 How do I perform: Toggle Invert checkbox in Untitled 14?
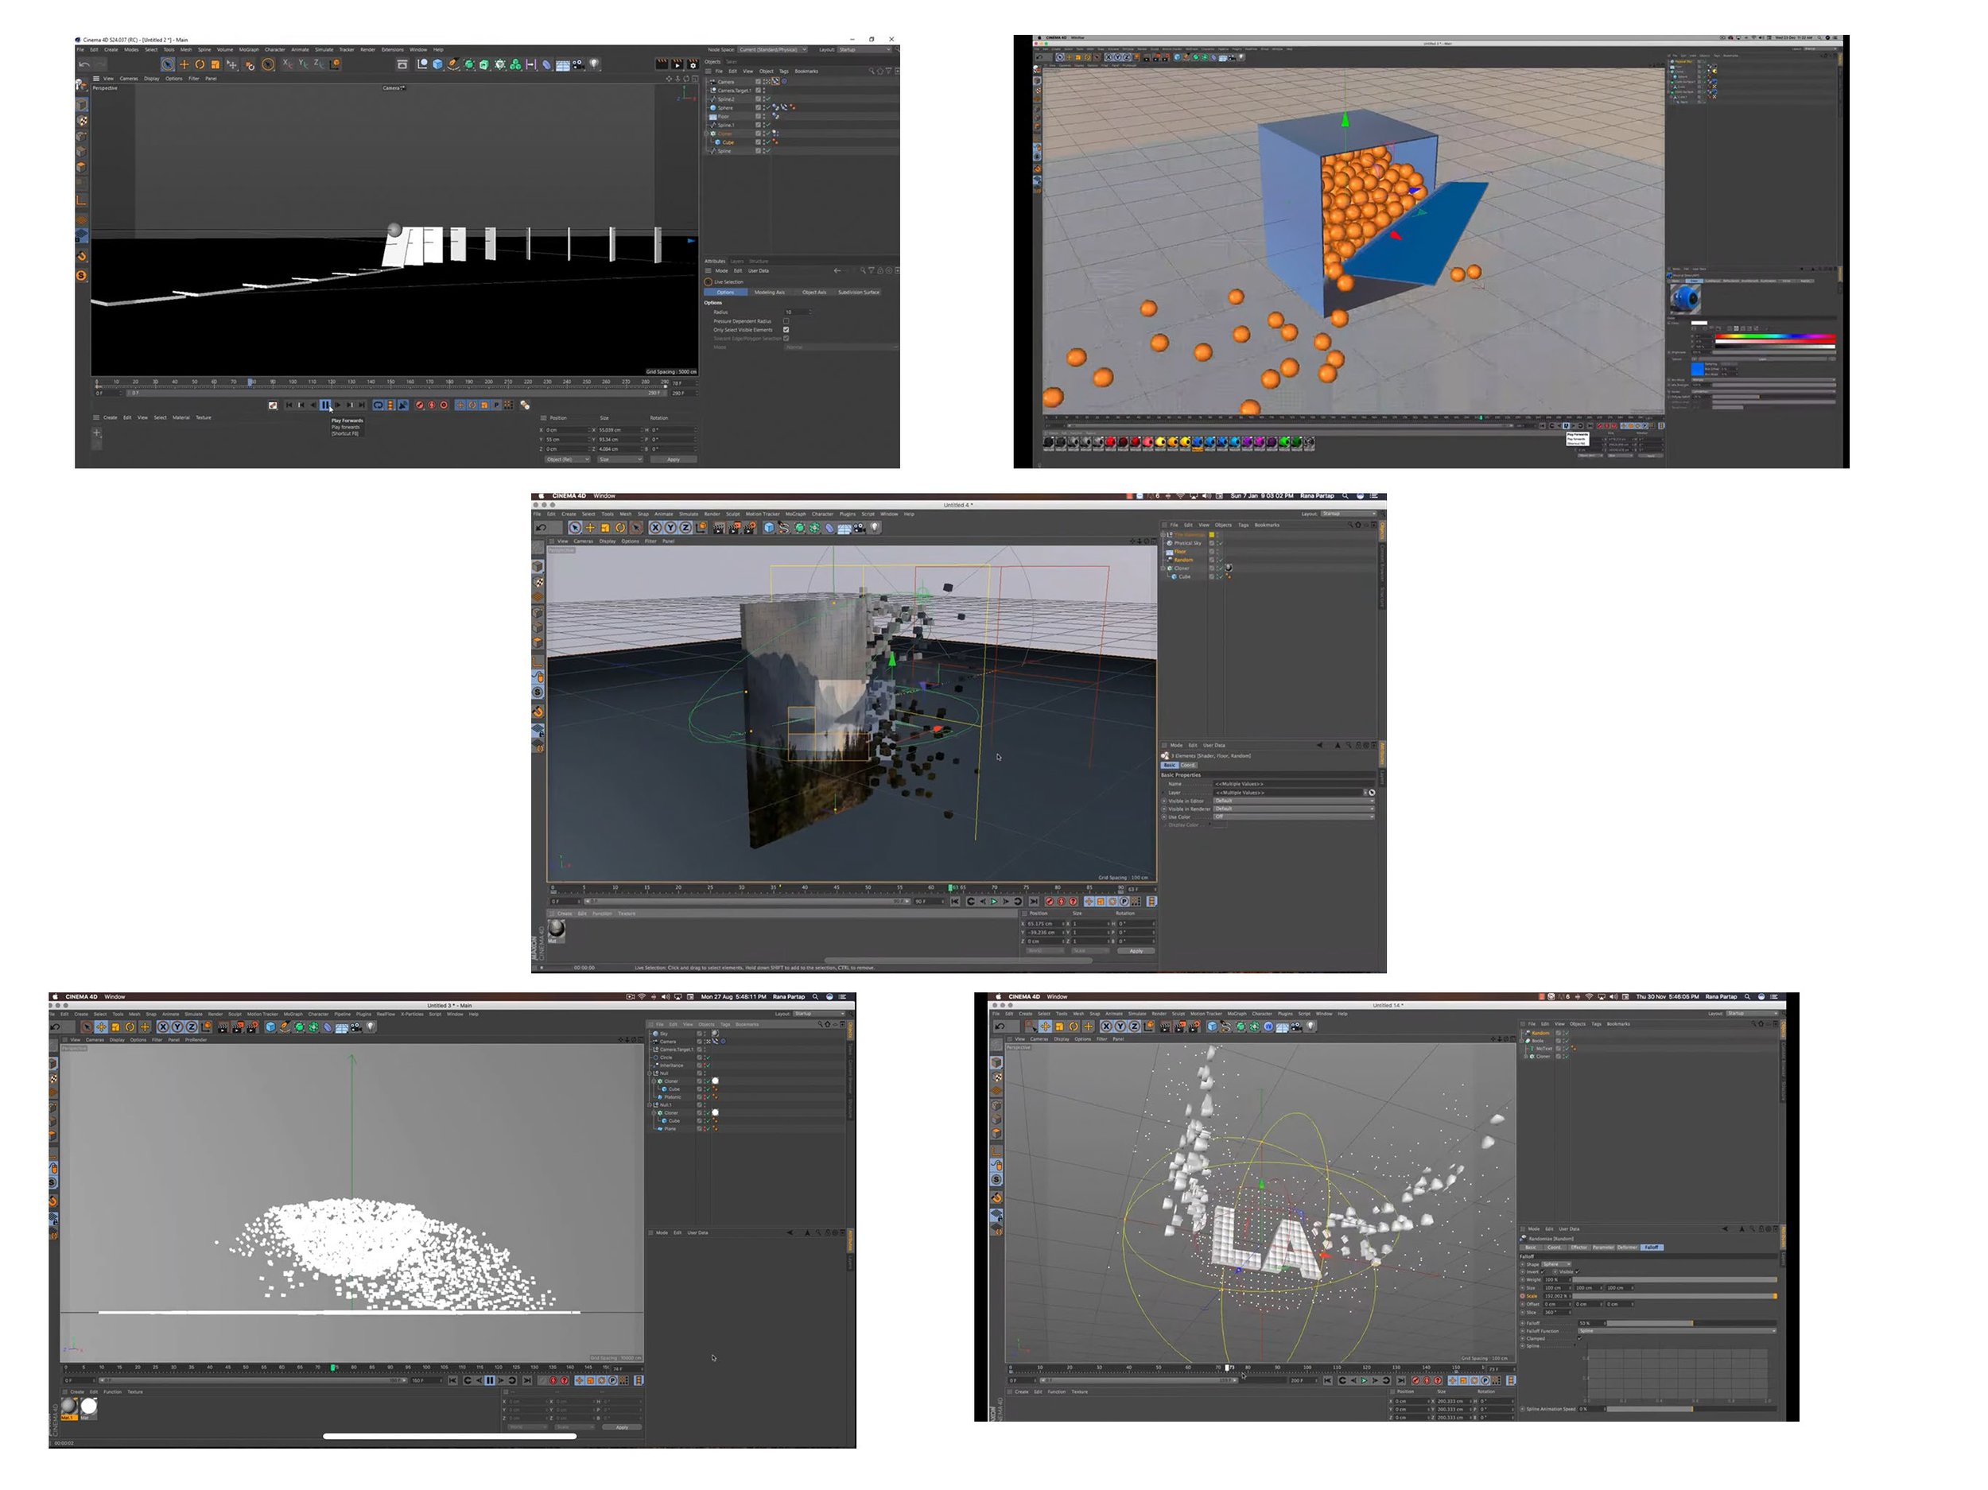coord(1544,1271)
